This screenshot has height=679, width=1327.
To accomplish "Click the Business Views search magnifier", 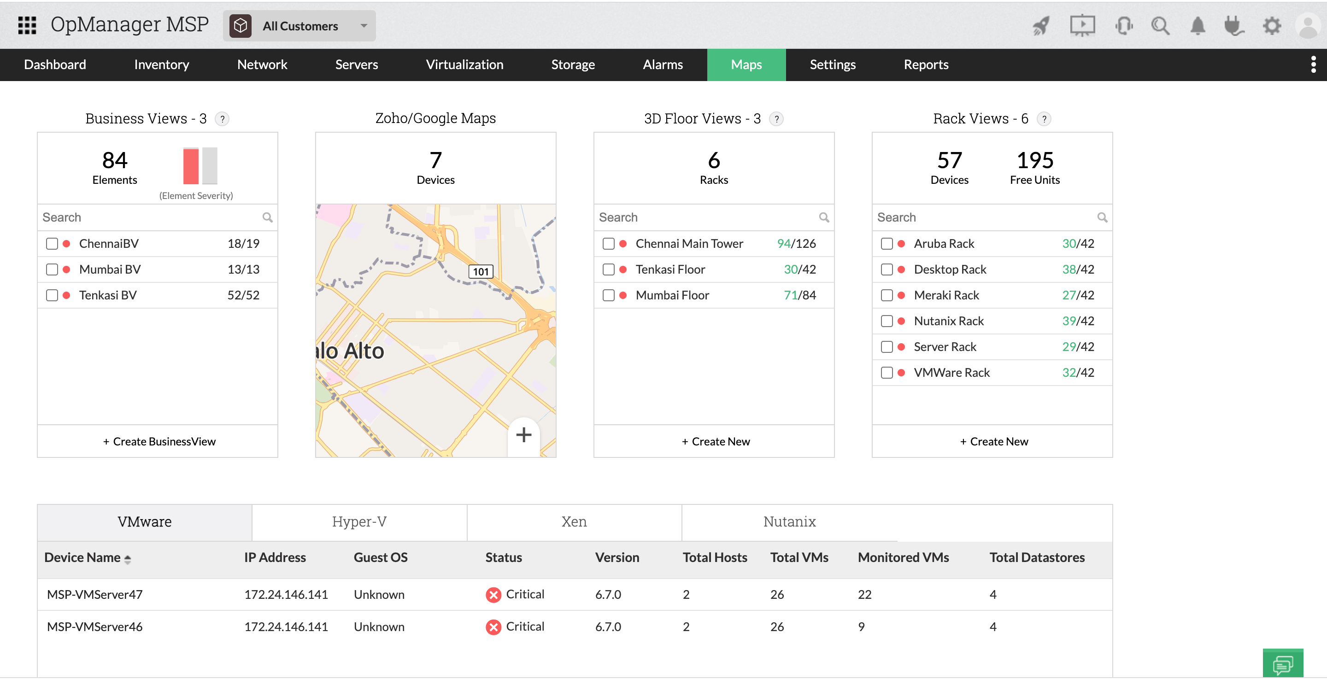I will tap(267, 217).
